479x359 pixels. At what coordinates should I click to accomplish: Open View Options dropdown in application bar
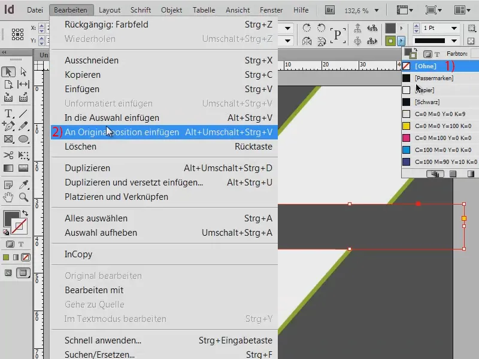405,10
